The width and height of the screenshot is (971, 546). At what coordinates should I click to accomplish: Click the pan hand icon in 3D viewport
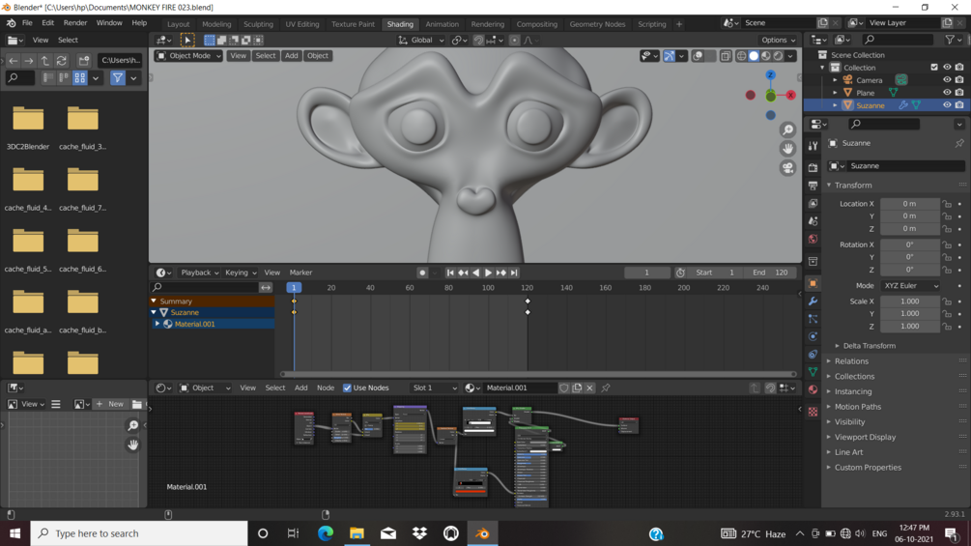coord(787,149)
